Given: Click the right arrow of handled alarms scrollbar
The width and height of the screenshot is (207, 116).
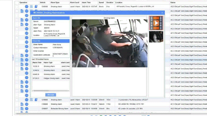Looking at the screenshot, I should click(x=69, y=91).
